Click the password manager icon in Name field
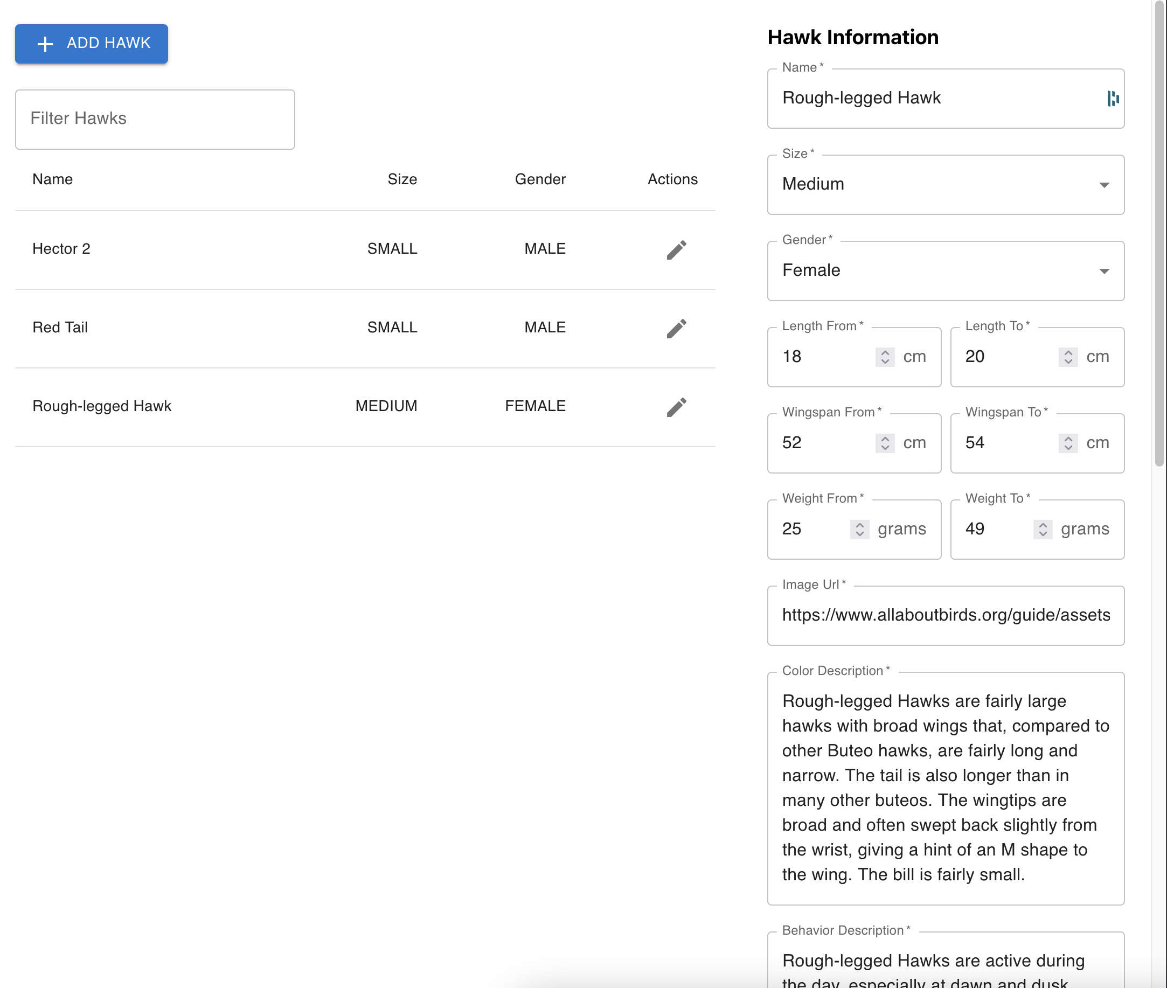Image resolution: width=1167 pixels, height=988 pixels. 1112,99
